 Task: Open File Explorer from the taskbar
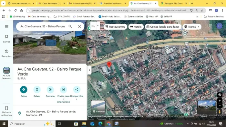tap(84, 124)
